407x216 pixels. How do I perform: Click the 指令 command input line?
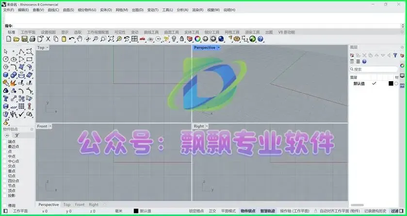[202, 26]
